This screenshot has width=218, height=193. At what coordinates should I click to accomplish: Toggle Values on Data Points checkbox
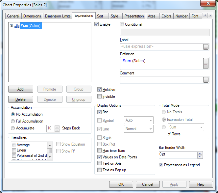click(x=99, y=157)
